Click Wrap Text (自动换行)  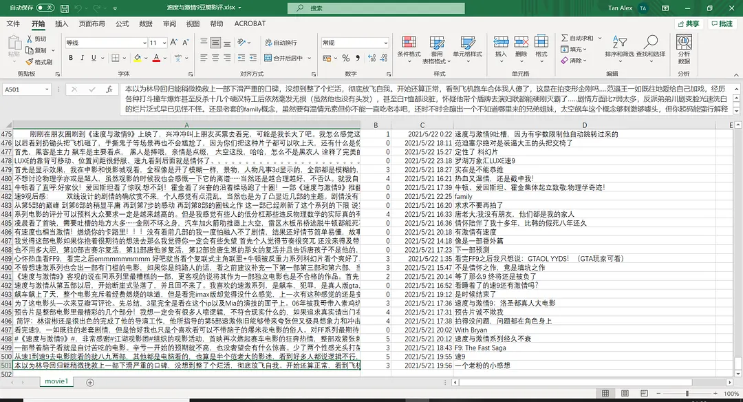[x=281, y=43]
